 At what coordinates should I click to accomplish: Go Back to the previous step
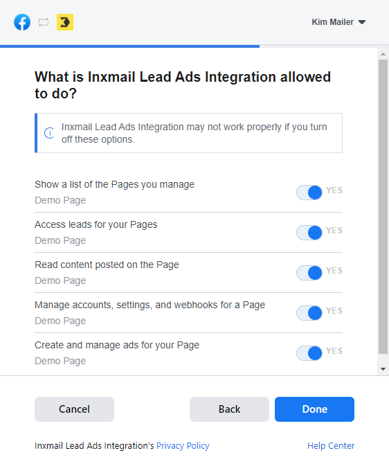click(x=229, y=409)
